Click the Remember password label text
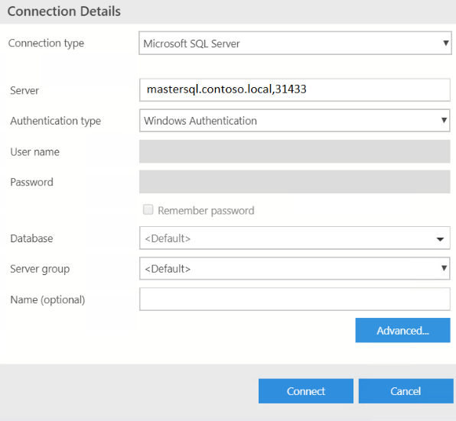The image size is (456, 421). [x=206, y=211]
